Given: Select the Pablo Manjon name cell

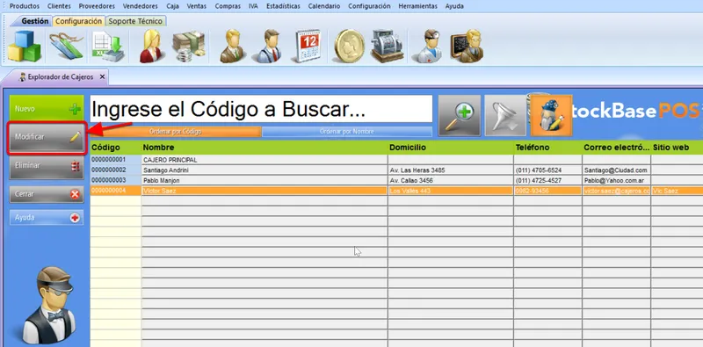Looking at the screenshot, I should tap(265, 181).
